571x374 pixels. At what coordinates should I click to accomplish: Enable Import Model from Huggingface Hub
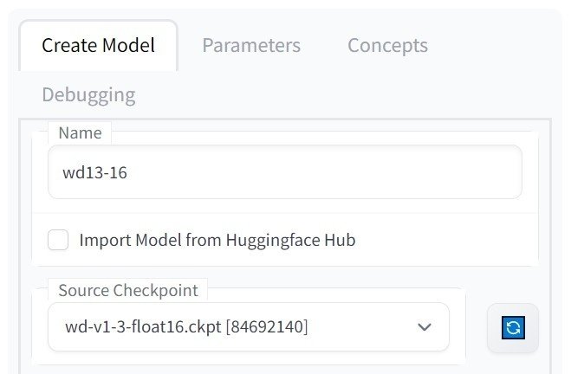coord(58,240)
